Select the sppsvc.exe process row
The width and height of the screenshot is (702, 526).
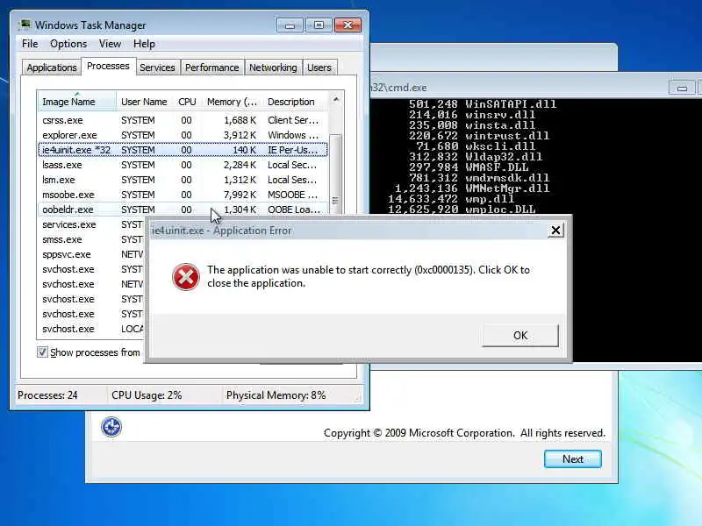tap(92, 254)
